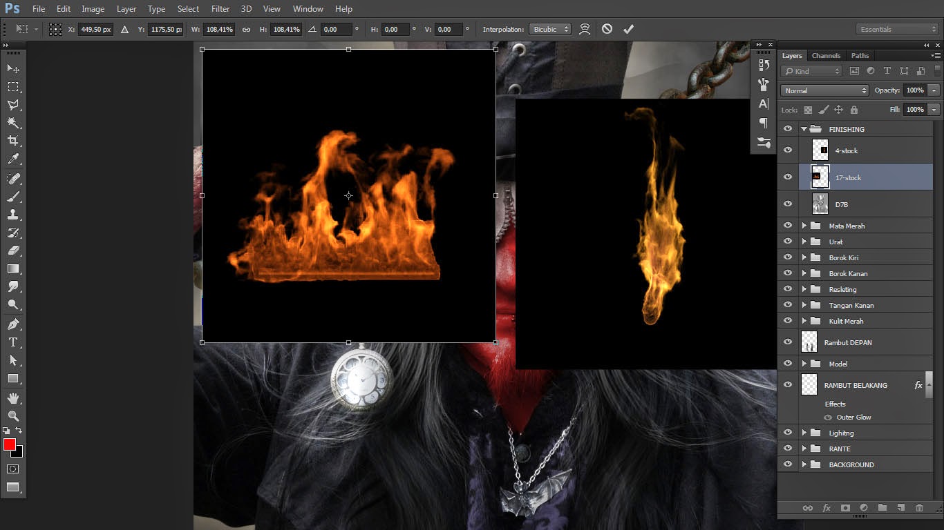Toggle maintain aspect ratio link

click(x=246, y=30)
